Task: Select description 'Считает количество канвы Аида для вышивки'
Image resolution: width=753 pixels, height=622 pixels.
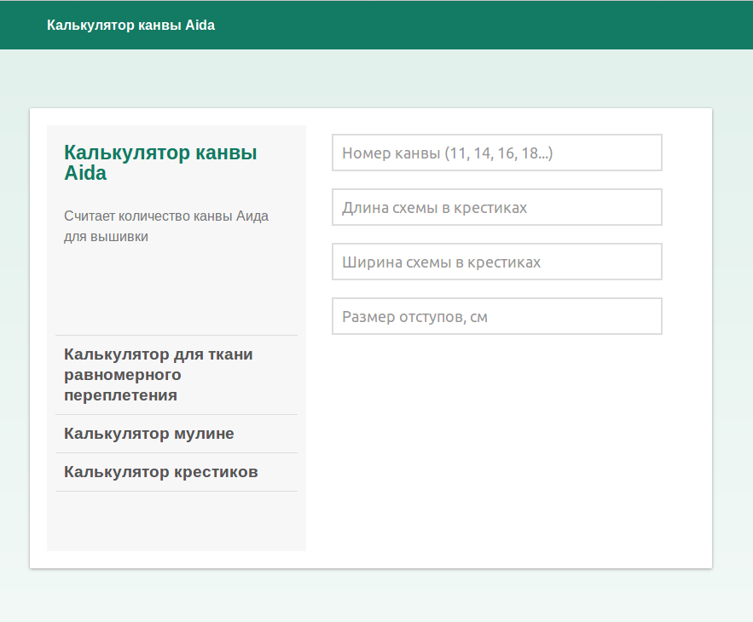Action: 166,226
